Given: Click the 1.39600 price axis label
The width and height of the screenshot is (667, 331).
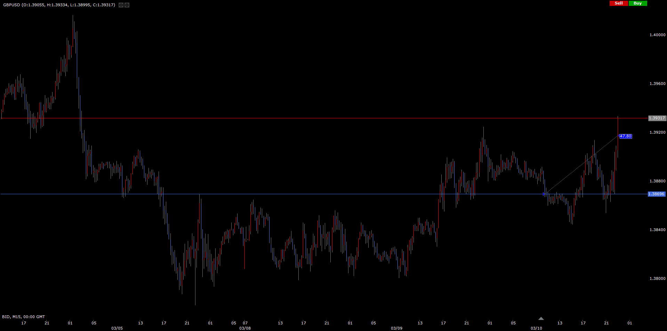Looking at the screenshot, I should click(x=657, y=84).
